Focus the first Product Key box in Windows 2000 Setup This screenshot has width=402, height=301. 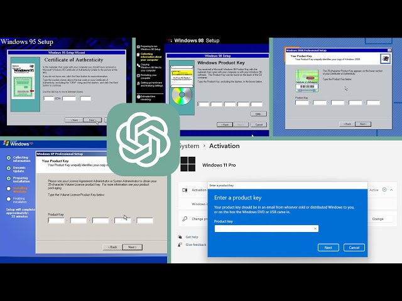coord(301,103)
